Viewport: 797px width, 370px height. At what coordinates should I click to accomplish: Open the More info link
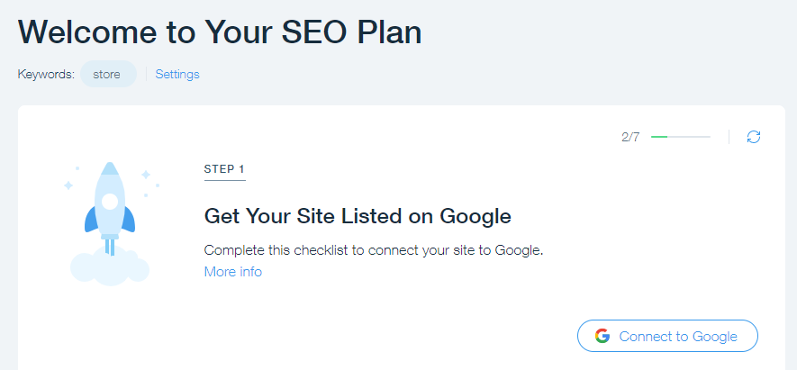(x=233, y=272)
